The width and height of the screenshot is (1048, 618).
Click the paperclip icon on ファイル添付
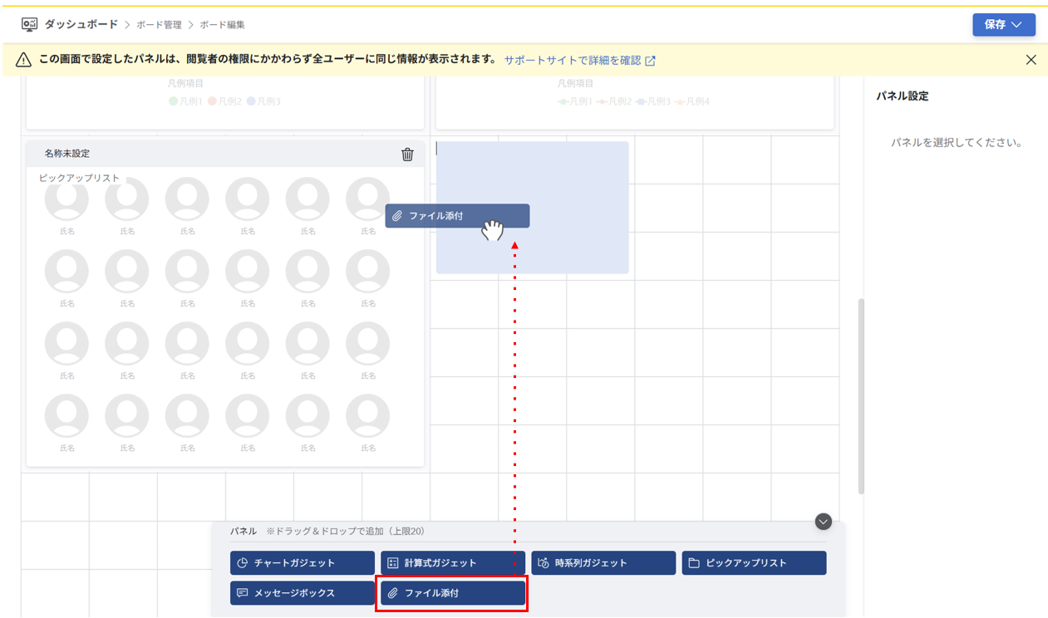(x=392, y=593)
